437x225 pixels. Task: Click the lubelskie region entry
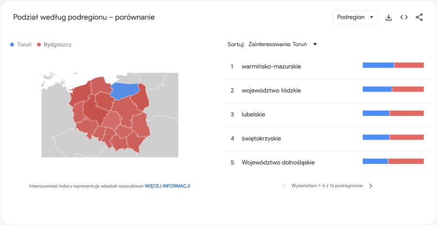point(253,114)
